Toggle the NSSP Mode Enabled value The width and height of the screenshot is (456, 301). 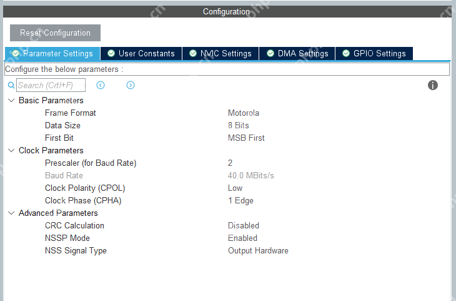242,238
